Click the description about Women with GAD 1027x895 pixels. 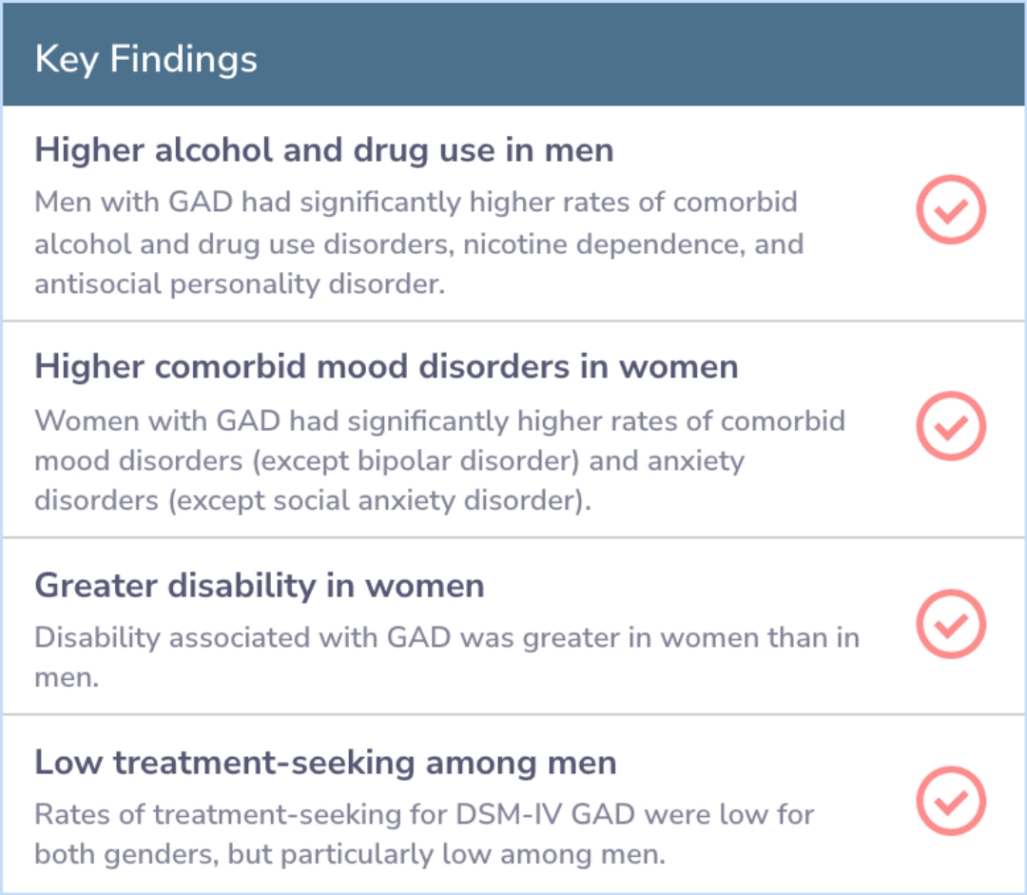pyautogui.click(x=440, y=460)
